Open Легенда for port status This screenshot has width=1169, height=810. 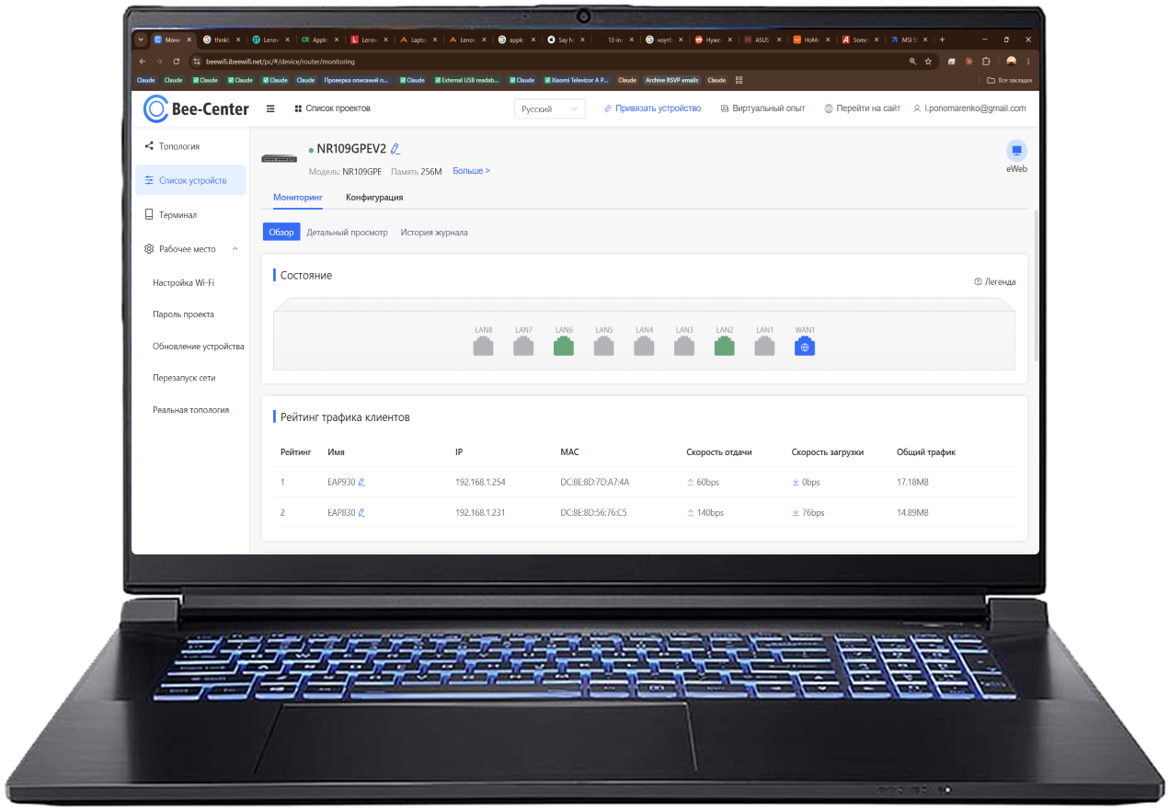pos(995,282)
